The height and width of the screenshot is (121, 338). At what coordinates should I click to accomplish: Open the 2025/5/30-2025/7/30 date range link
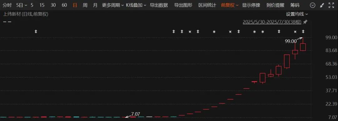[272, 22]
